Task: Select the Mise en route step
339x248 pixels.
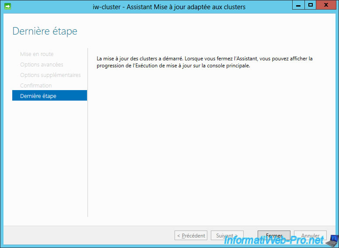Action: pyautogui.click(x=37, y=54)
